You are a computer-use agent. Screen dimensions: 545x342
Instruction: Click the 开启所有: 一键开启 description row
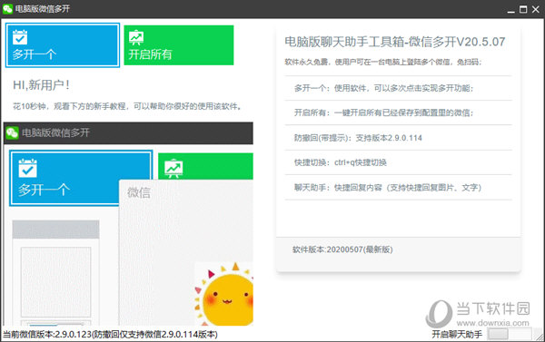click(x=398, y=112)
